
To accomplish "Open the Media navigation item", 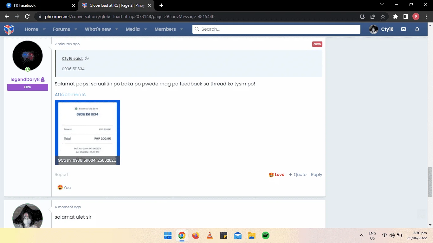I will point(132,29).
